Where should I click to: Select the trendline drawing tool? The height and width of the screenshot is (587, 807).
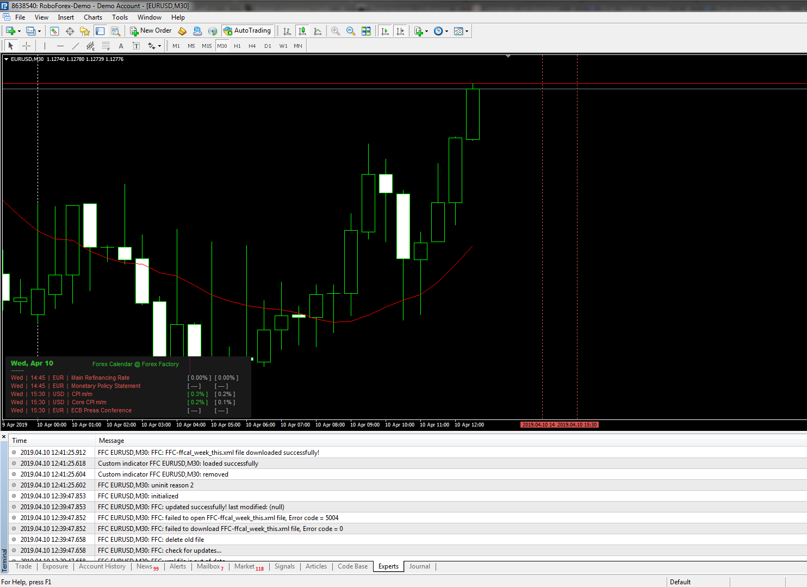pos(76,46)
